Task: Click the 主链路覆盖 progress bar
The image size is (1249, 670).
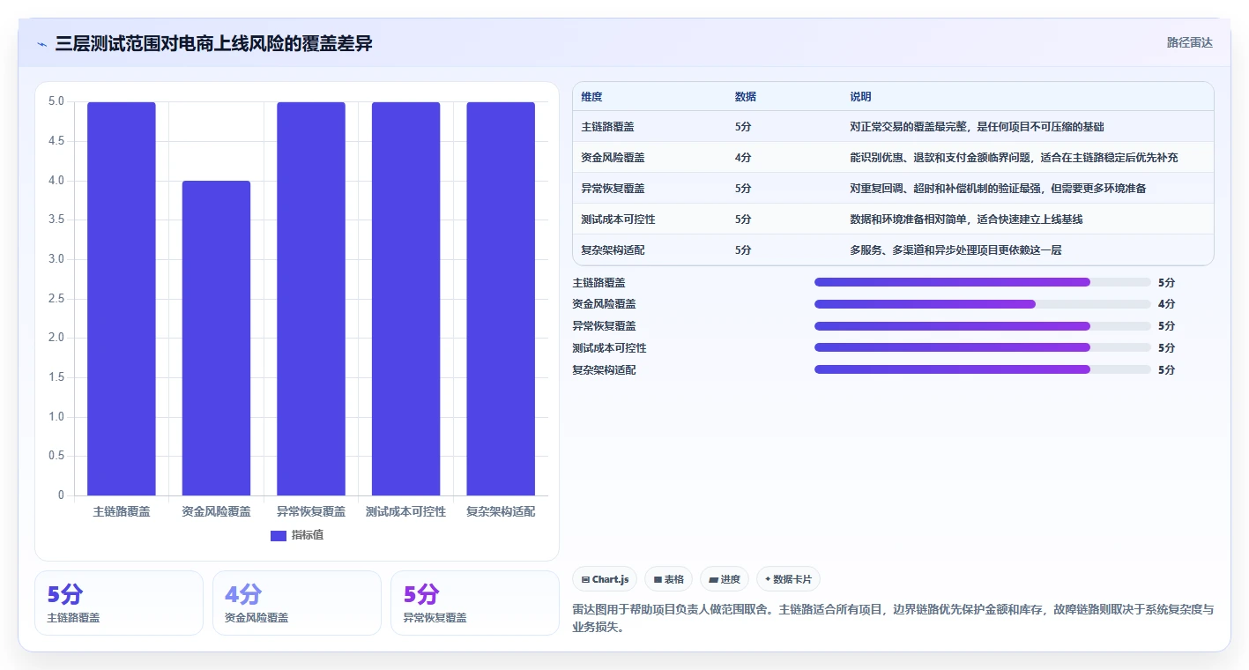Action: pyautogui.click(x=983, y=282)
